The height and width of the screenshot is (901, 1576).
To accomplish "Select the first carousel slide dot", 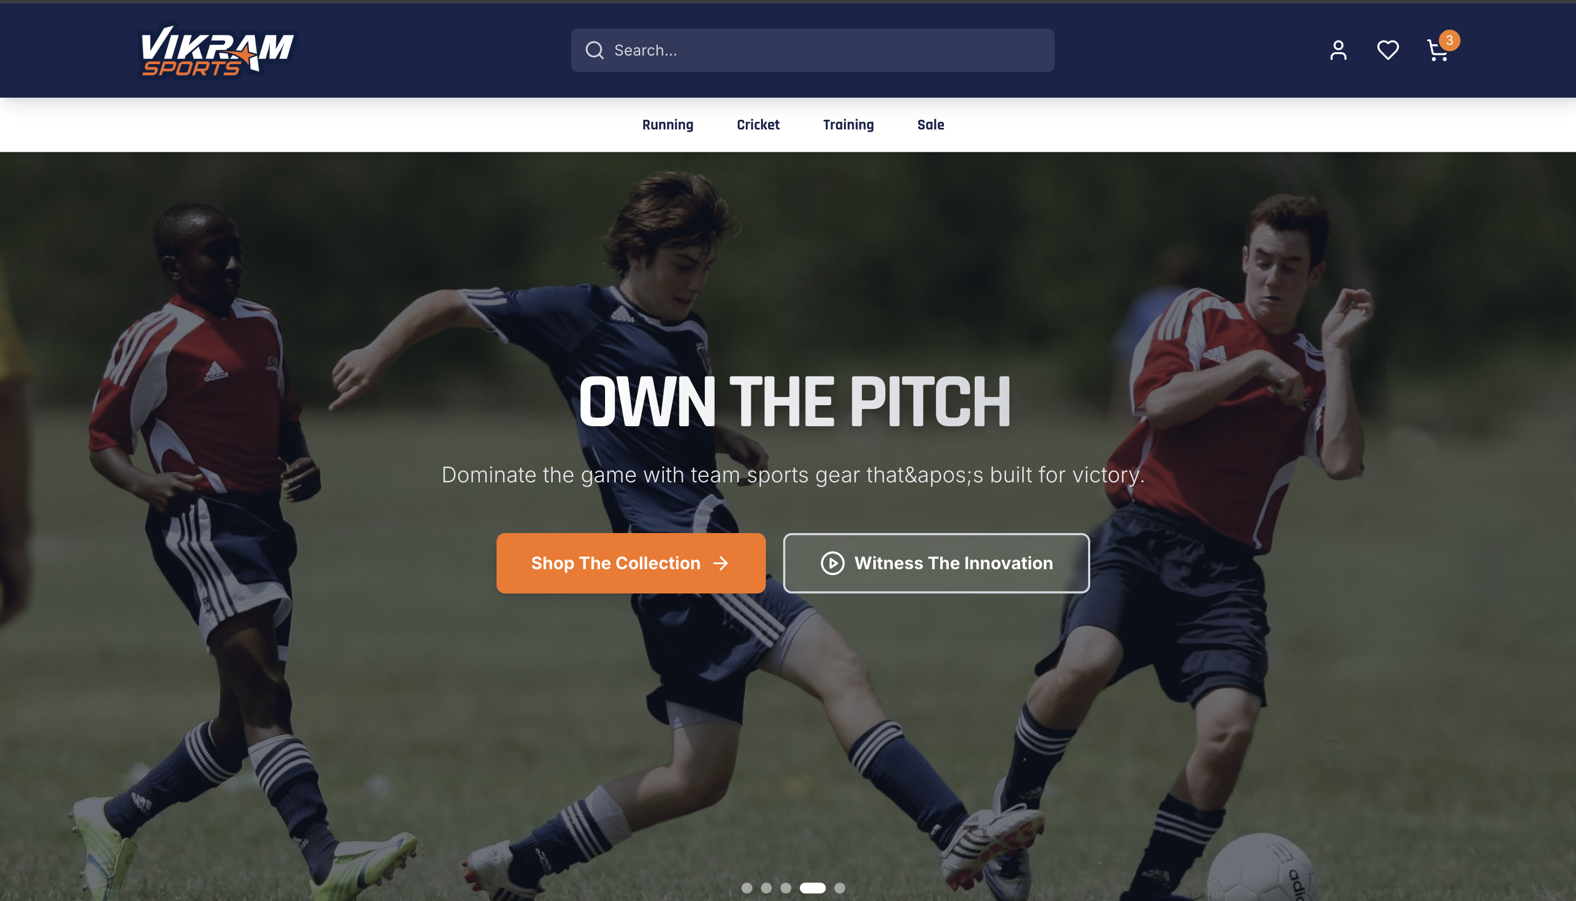I will point(746,888).
